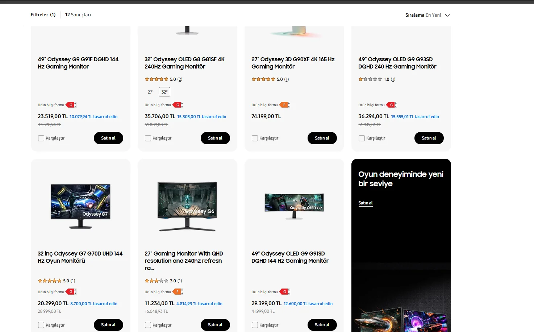Image resolution: width=534 pixels, height=332 pixels.
Task: Click Satın al for Odyssey OLED G9 G91SD
Action: (x=322, y=325)
